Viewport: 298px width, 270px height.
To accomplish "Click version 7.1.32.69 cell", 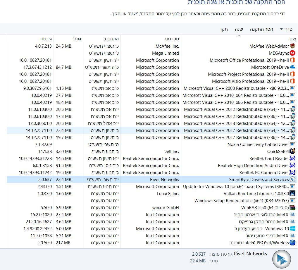I will [43, 144].
